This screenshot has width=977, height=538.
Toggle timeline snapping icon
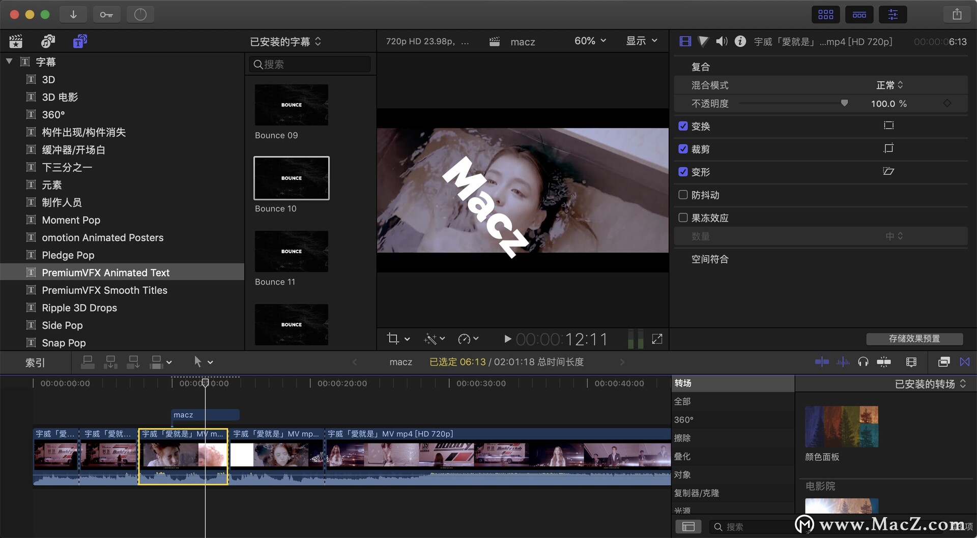884,362
